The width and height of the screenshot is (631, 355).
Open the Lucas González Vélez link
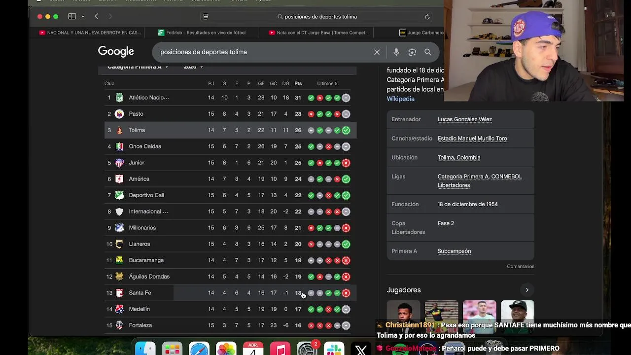pos(465,119)
